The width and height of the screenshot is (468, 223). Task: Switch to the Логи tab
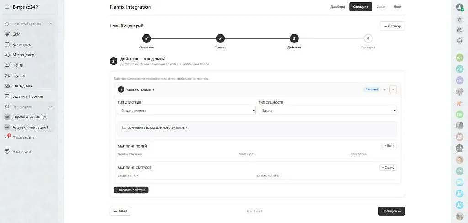397,7
